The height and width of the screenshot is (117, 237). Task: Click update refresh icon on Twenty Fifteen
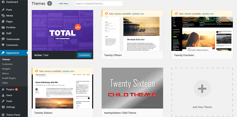click(106, 14)
